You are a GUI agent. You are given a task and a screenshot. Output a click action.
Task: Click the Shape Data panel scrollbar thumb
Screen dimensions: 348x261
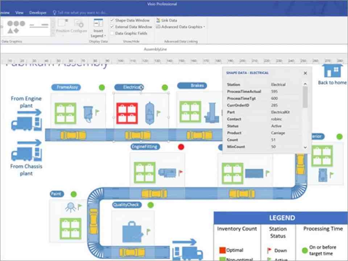pos(305,97)
